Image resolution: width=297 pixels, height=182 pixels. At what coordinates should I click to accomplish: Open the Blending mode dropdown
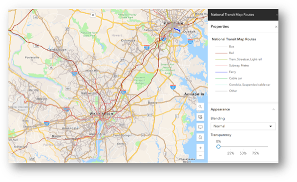[243, 126]
